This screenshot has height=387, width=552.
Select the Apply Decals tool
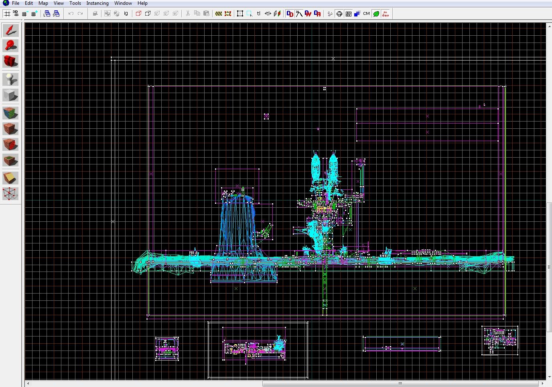10,144
